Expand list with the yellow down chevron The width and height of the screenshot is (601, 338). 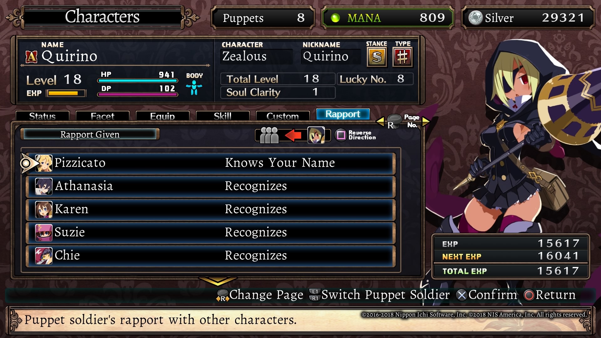tap(218, 281)
